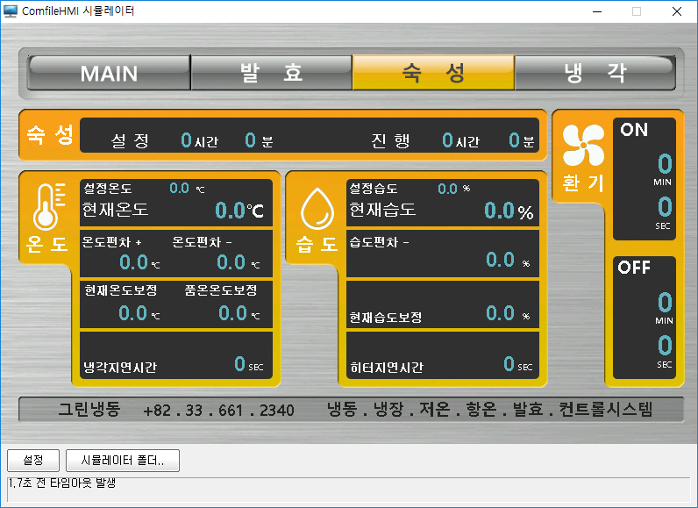Switch to the MAIN tab
The image size is (698, 508).
coord(109,73)
